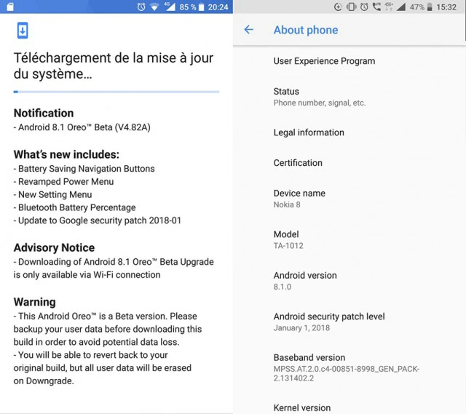Tap the Notification heading
The width and height of the screenshot is (466, 414).
pyautogui.click(x=44, y=114)
